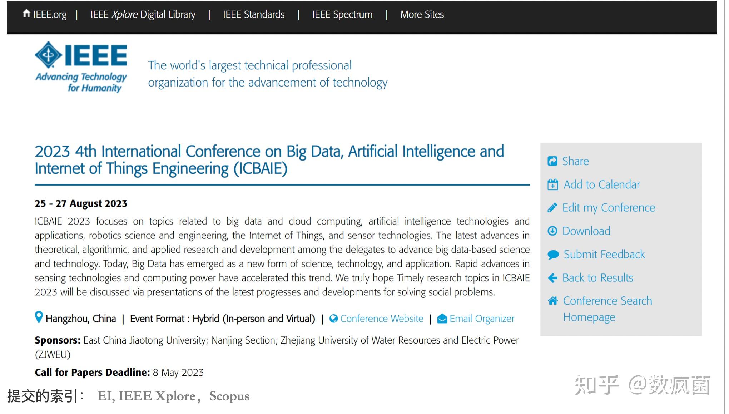Screen dimensions: 729x414
Task: Open IEEE Xplore Digital Library menu item
Action: point(143,15)
